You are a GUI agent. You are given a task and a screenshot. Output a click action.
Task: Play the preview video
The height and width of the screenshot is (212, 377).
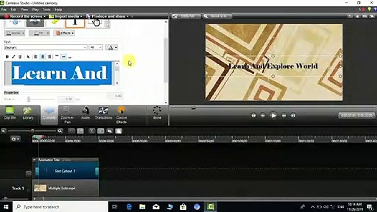273,115
